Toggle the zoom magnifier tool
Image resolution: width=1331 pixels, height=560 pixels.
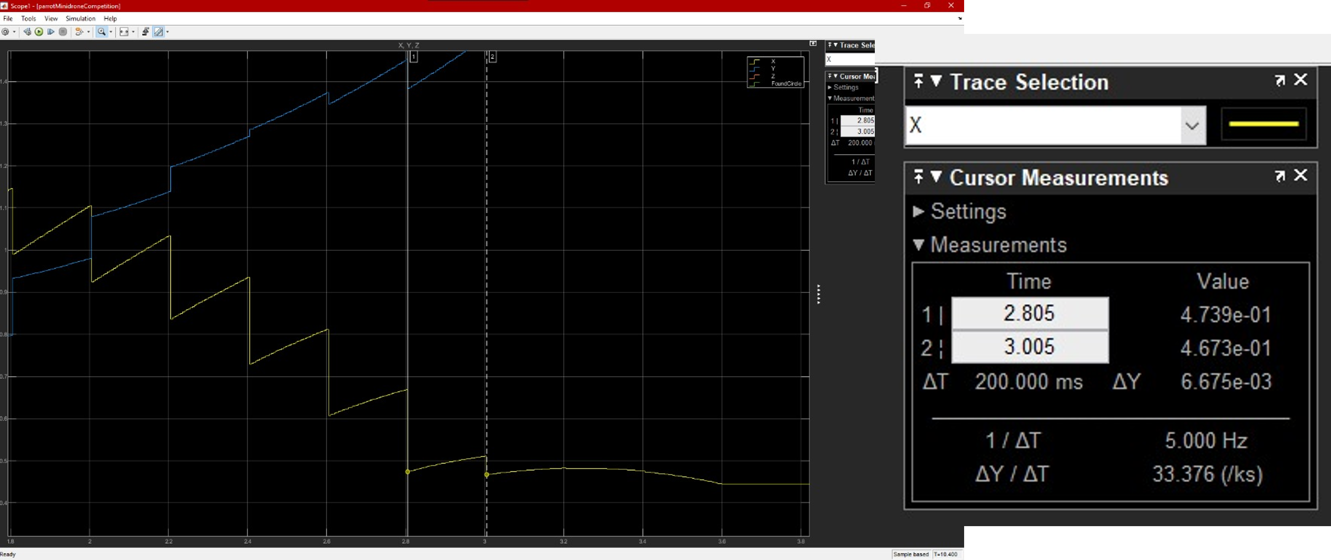click(101, 32)
